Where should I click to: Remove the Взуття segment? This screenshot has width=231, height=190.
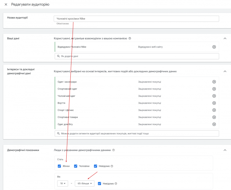(x=214, y=103)
